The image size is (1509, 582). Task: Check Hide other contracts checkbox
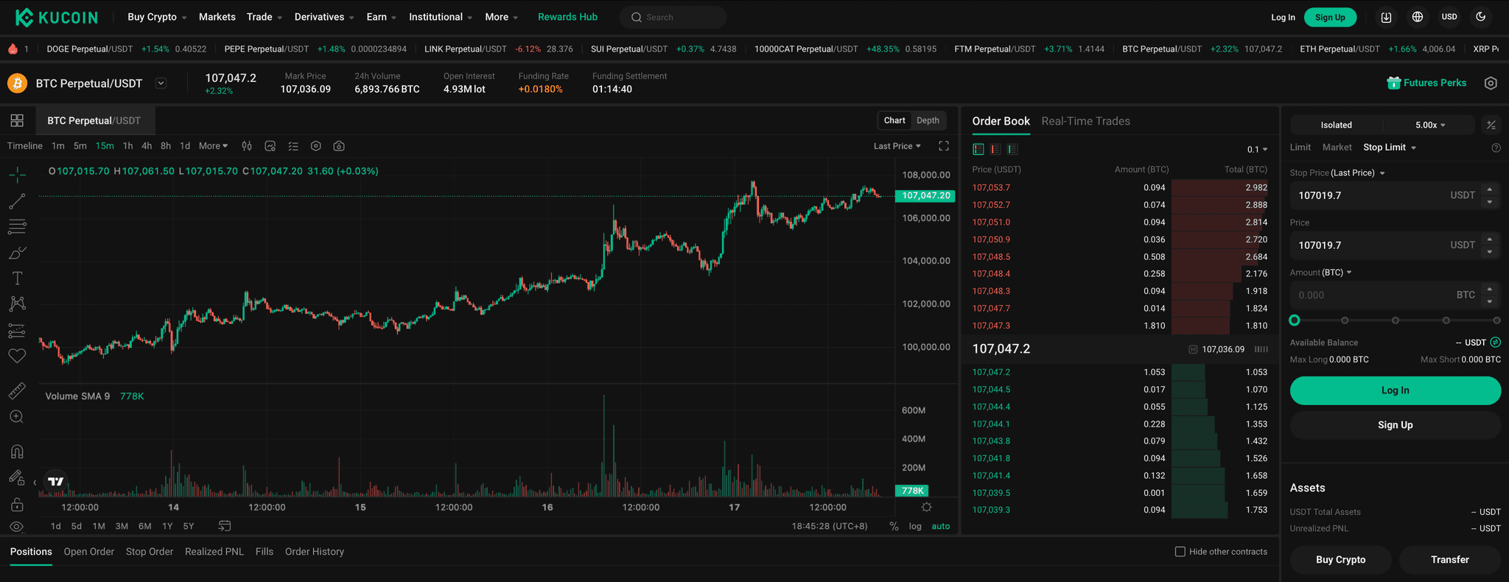click(x=1180, y=552)
